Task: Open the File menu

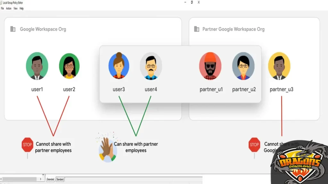Action: 2,8
